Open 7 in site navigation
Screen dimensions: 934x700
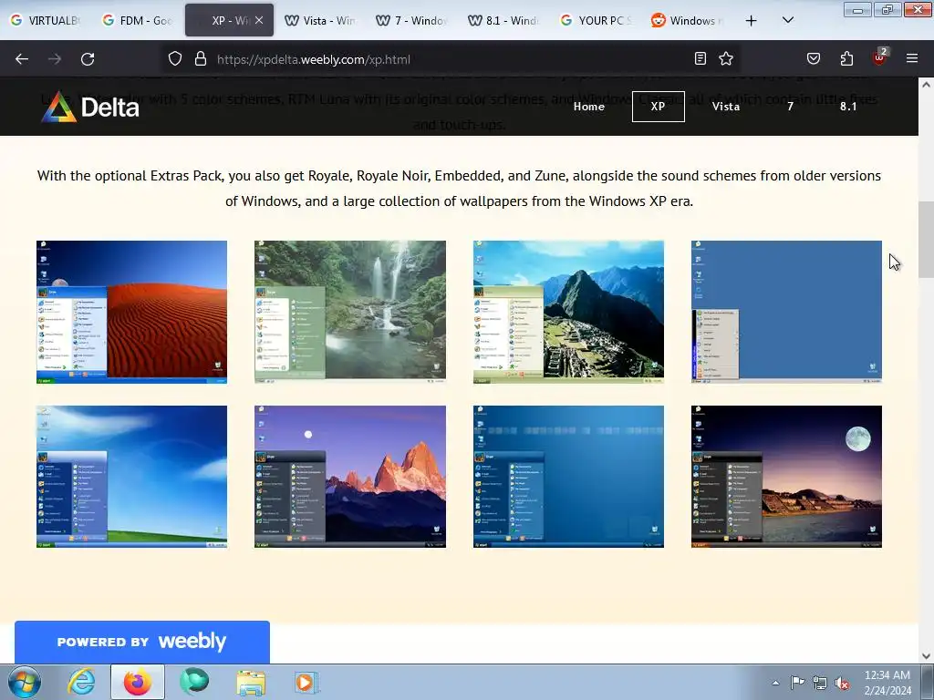pyautogui.click(x=791, y=107)
